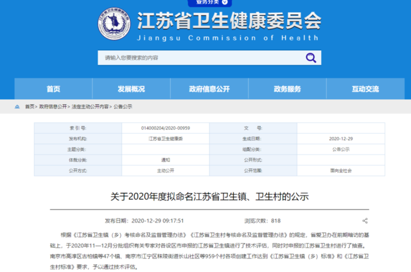411x272 pixels.
Task: Select the 面向全社会 disclosure scope cell
Action: click(341, 170)
